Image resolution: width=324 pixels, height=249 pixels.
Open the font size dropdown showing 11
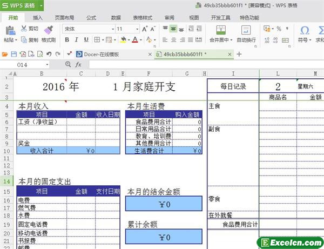[x=137, y=29]
